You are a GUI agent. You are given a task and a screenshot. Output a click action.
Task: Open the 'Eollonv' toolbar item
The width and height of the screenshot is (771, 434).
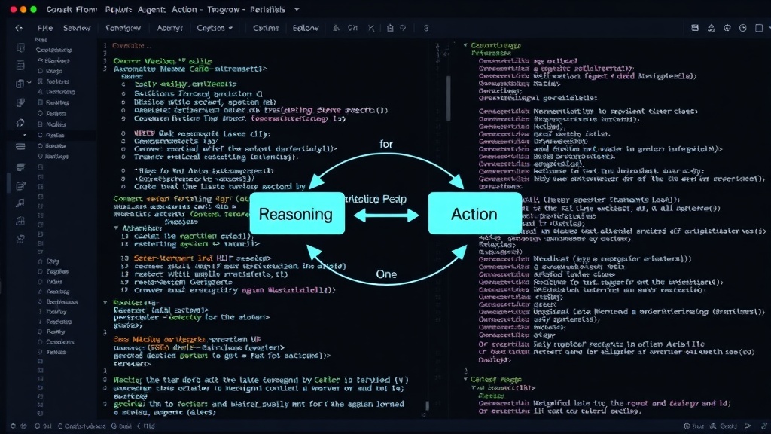pos(306,28)
